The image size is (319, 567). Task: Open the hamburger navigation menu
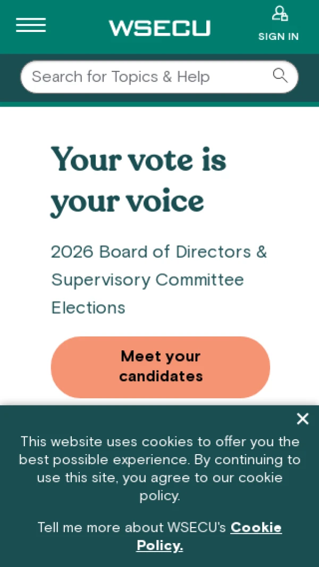coord(31,25)
